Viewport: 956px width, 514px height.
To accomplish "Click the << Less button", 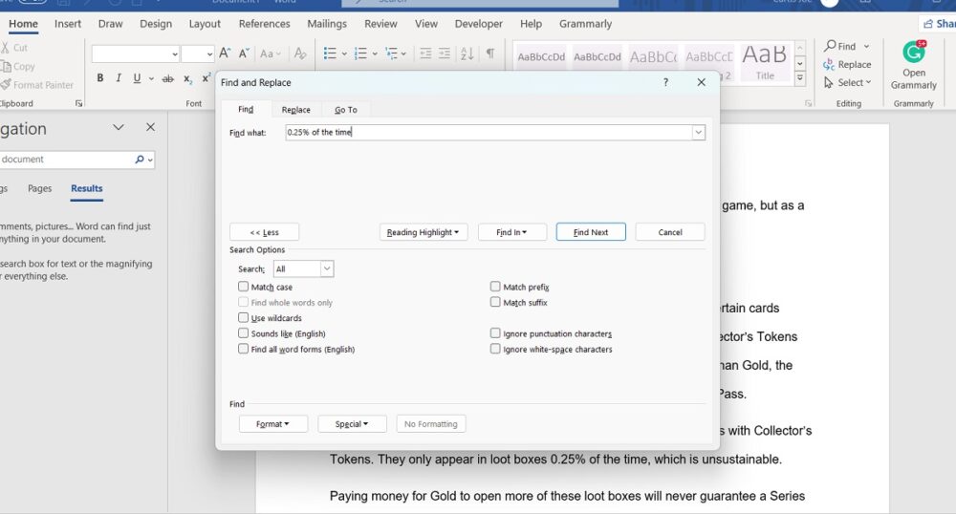I will coord(264,232).
